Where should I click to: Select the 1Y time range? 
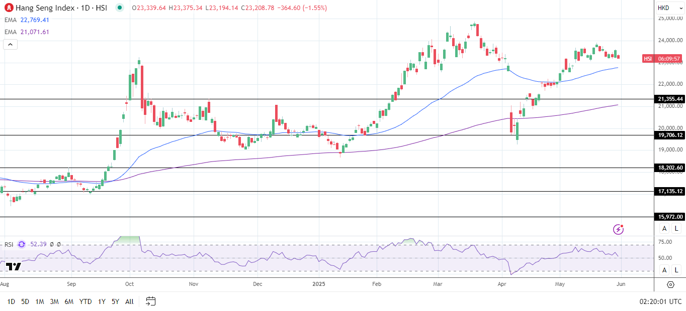(102, 301)
